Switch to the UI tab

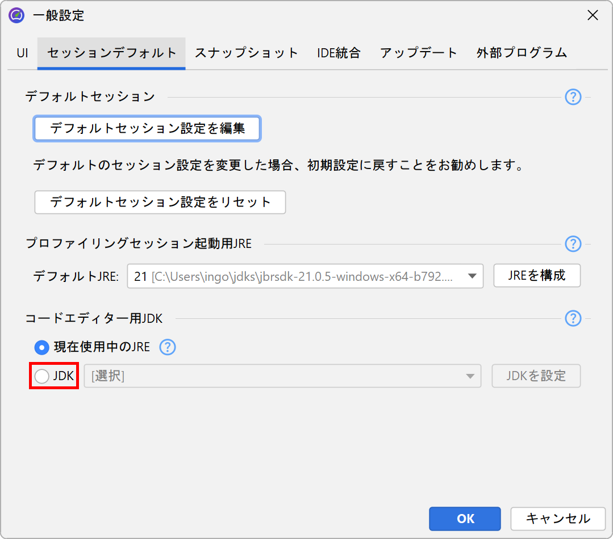(22, 53)
